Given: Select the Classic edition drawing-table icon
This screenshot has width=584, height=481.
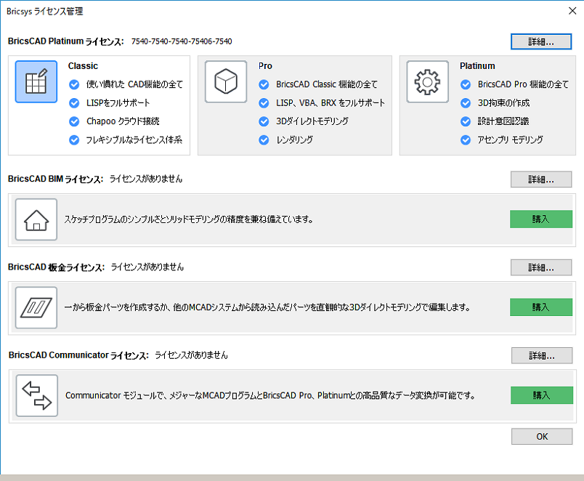Looking at the screenshot, I should 36,81.
